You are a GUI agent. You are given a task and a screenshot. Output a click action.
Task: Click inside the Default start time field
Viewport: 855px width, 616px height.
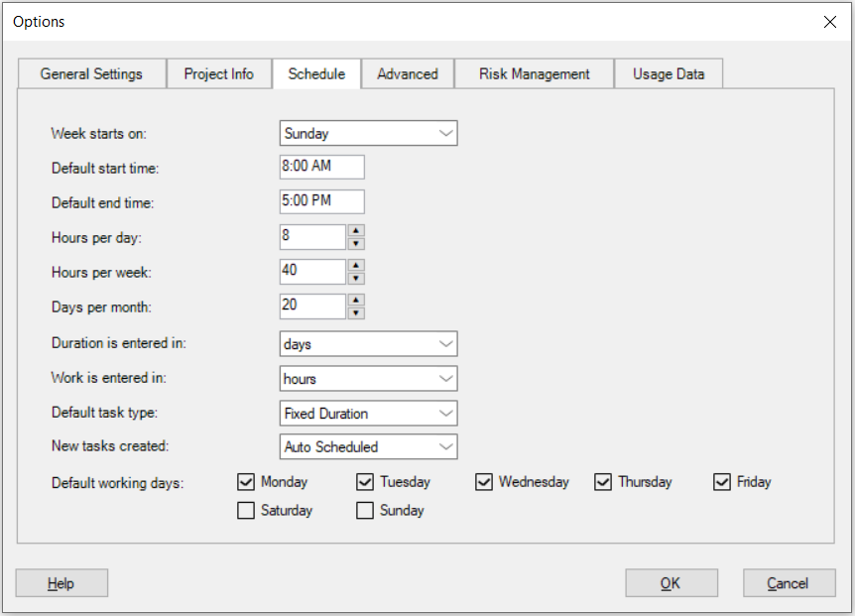(x=320, y=167)
